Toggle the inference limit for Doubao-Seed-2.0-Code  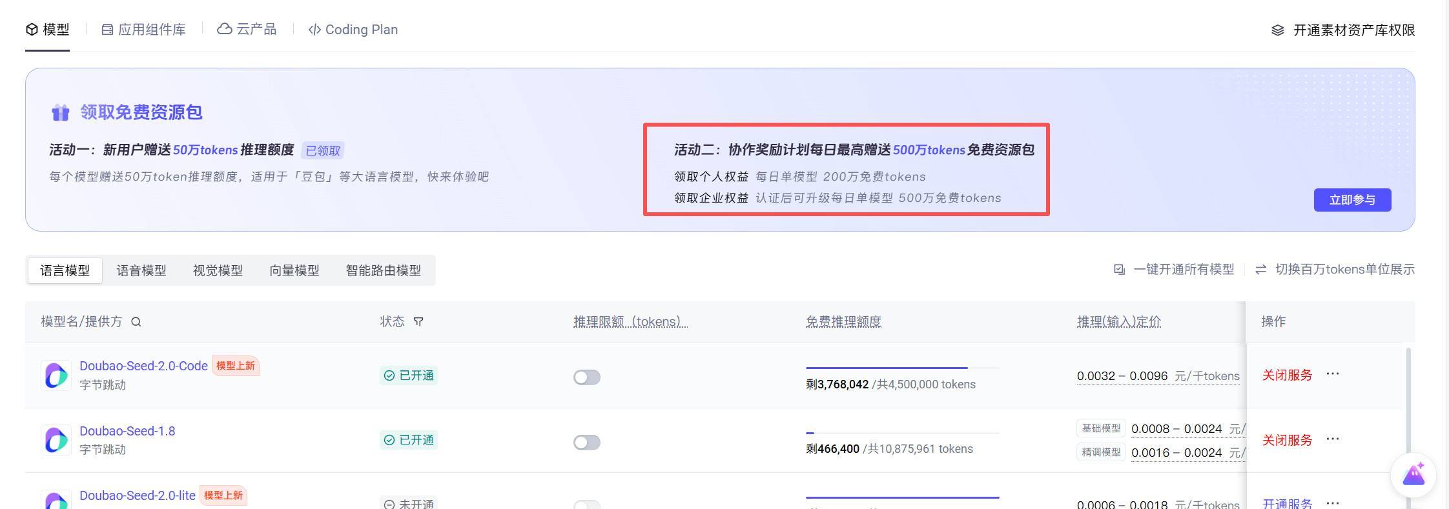pos(586,377)
